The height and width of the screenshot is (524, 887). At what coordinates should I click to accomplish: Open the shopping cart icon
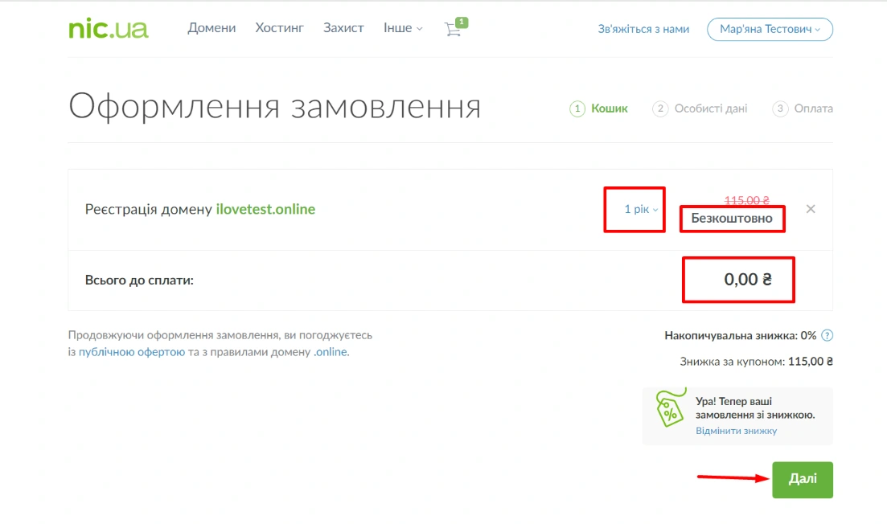click(454, 29)
